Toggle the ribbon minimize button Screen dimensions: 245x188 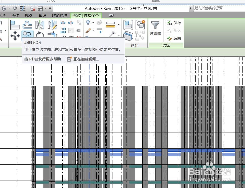(x=111, y=15)
